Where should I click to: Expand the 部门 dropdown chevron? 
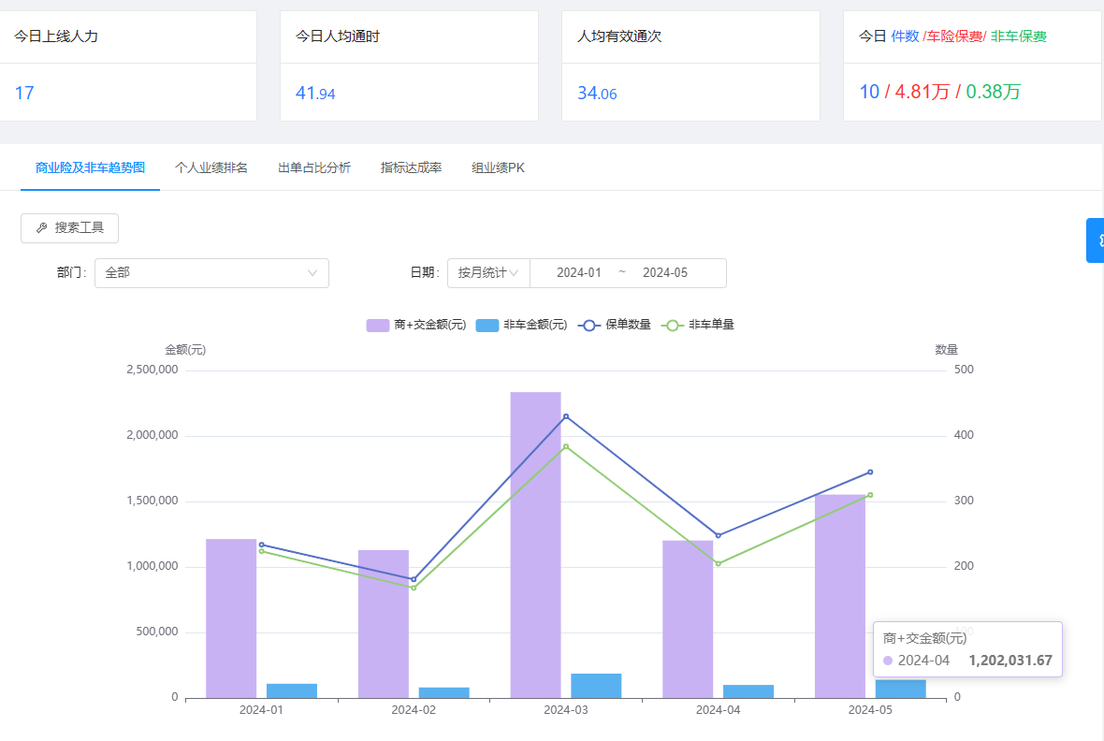312,273
